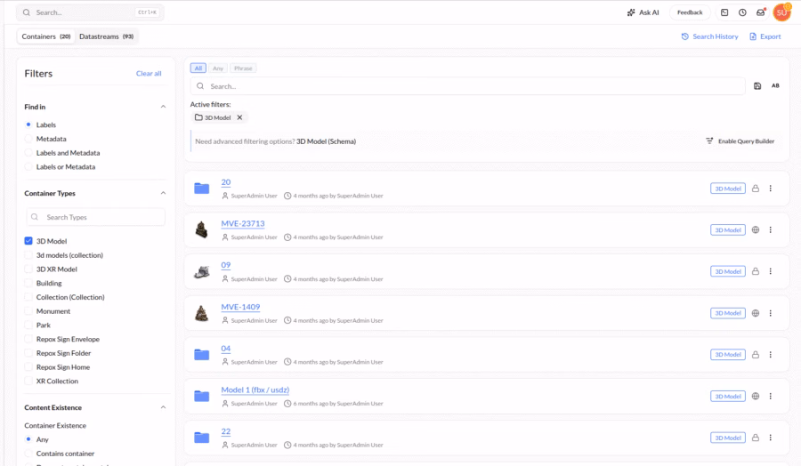Open the Ask AI assistant
The image size is (801, 466).
(x=643, y=12)
